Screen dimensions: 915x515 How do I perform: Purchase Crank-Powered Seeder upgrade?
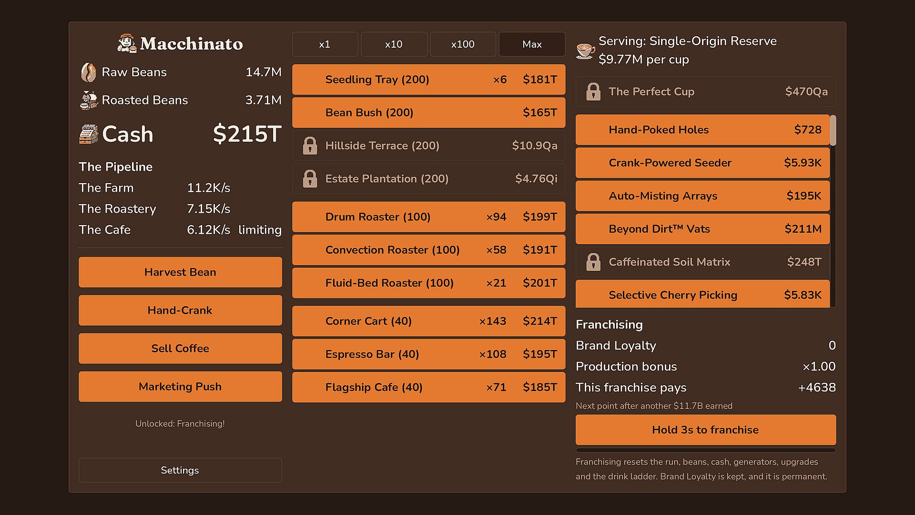tap(702, 163)
